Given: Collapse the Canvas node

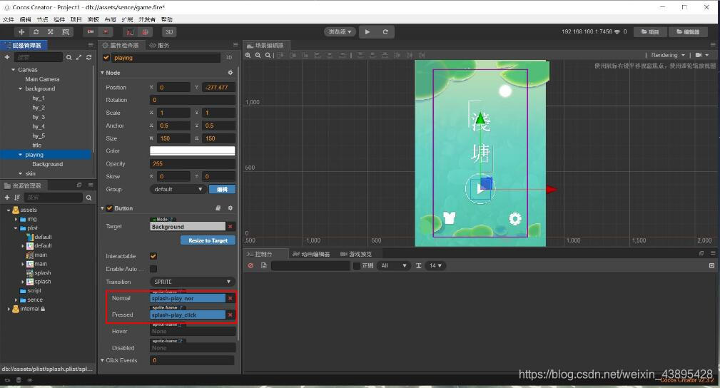Looking at the screenshot, I should (13, 70).
